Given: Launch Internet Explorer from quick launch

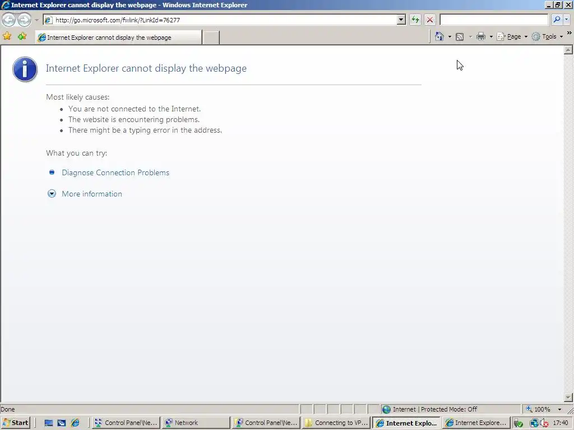Looking at the screenshot, I should [x=75, y=423].
